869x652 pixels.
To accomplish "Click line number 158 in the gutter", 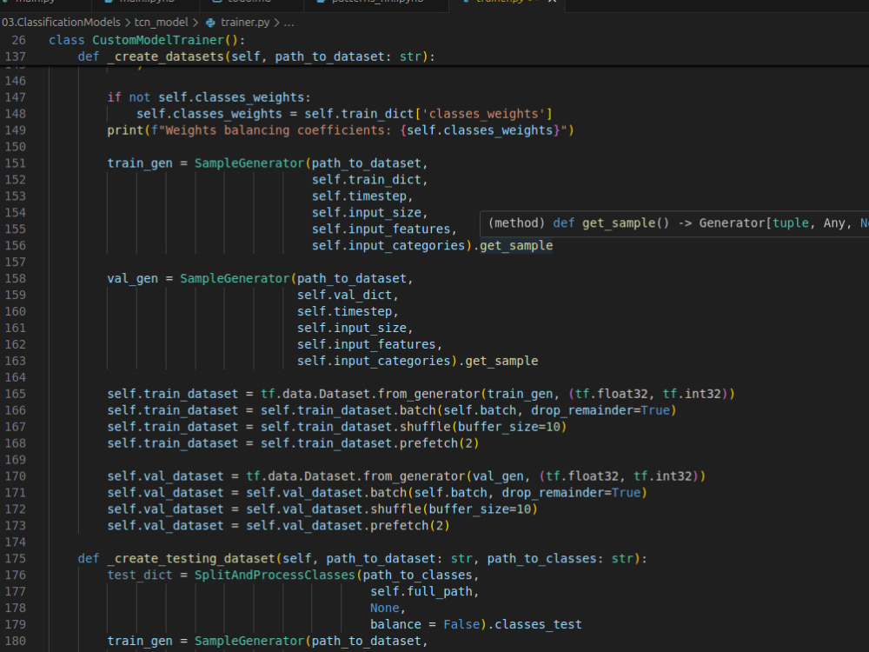I will click(x=16, y=278).
